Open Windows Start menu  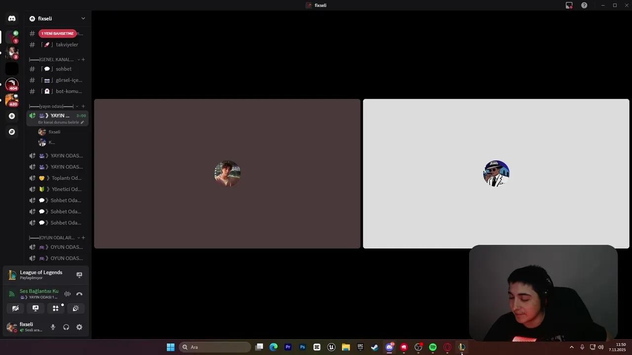coord(170,347)
